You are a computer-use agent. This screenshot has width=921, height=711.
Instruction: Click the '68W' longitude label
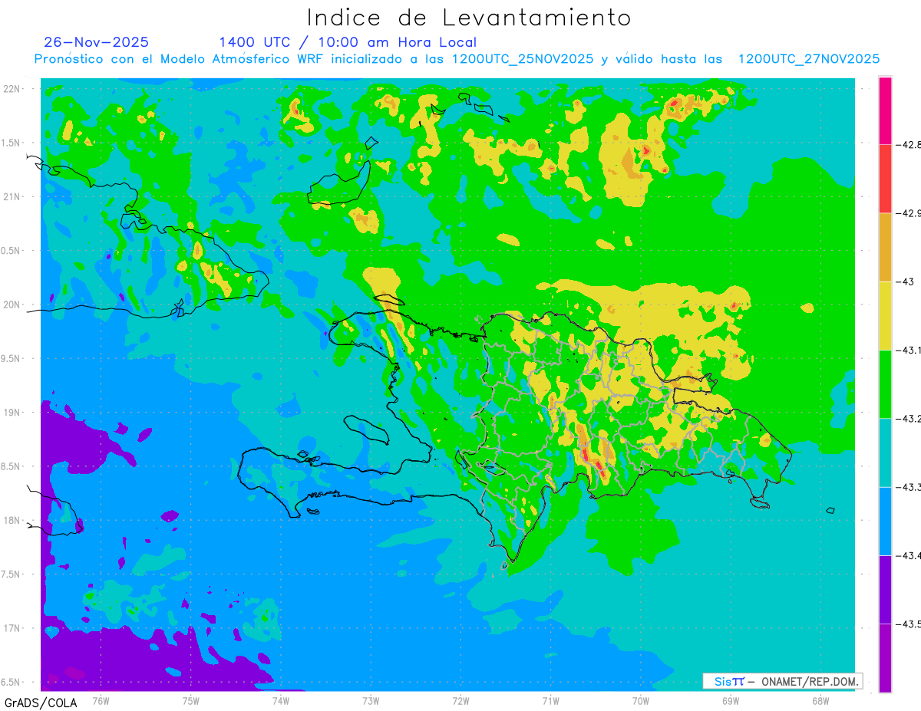(820, 700)
